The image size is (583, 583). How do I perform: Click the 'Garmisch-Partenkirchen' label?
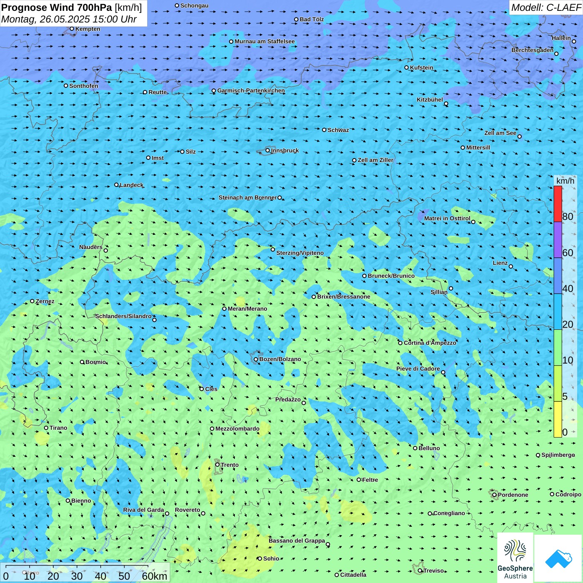[x=251, y=90]
